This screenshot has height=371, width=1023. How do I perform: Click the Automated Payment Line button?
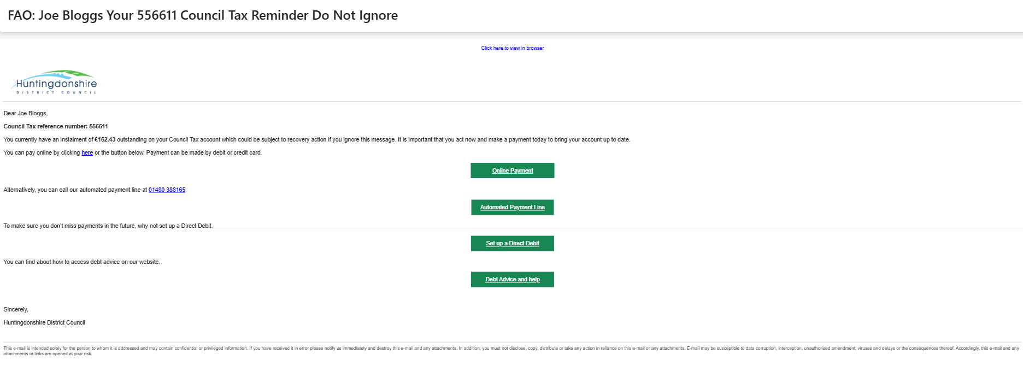[x=512, y=208]
